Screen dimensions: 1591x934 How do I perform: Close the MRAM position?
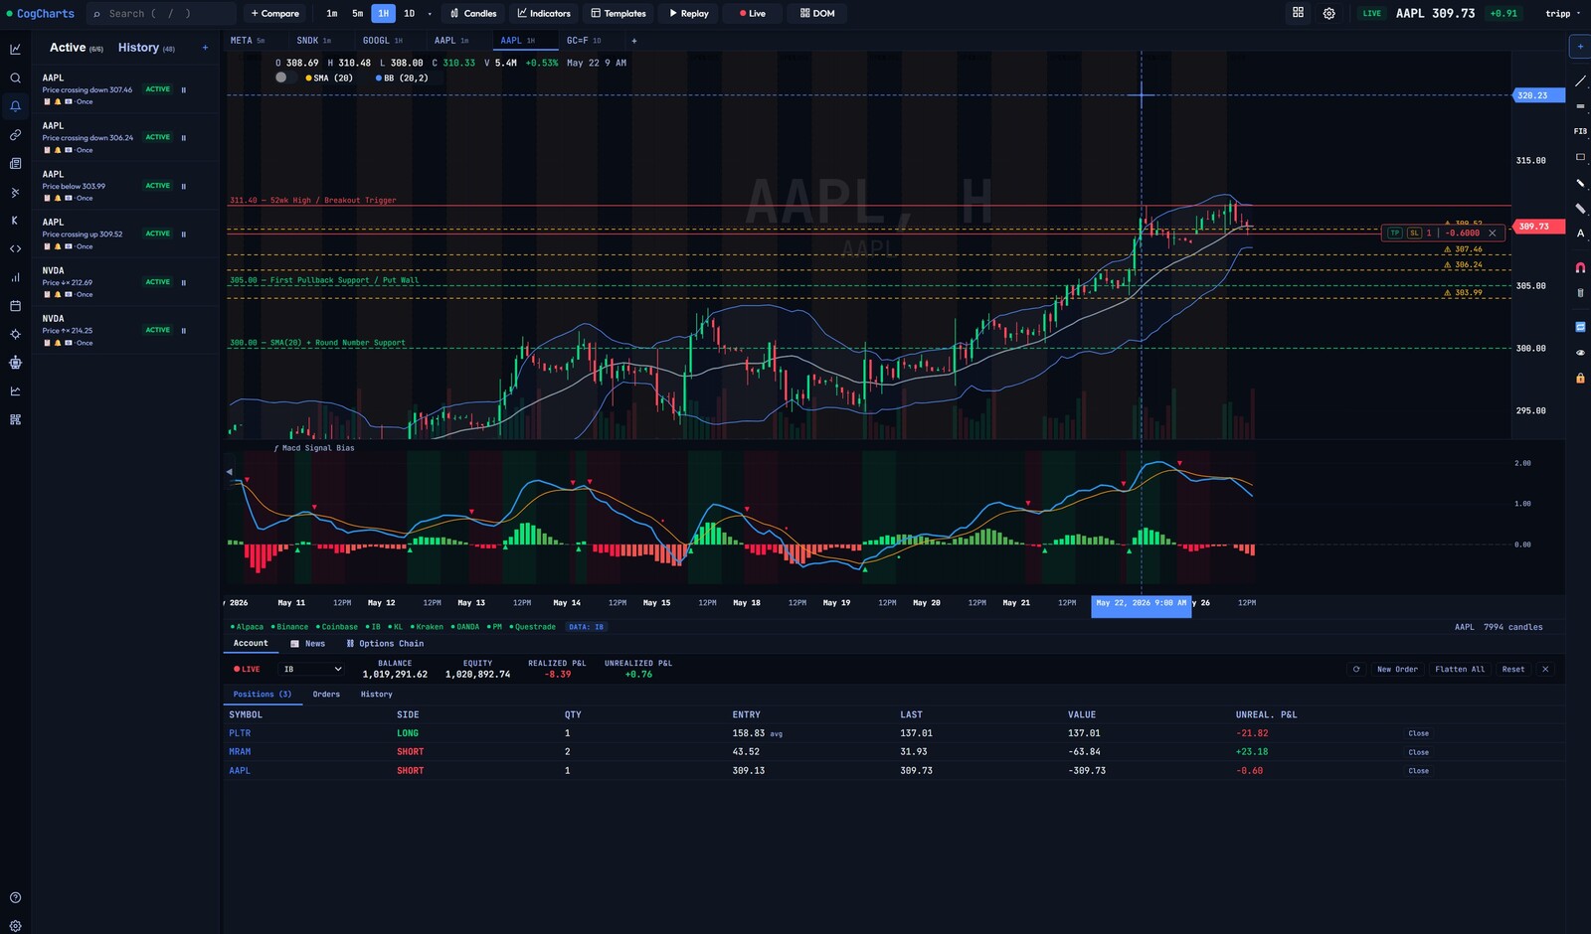click(x=1418, y=752)
